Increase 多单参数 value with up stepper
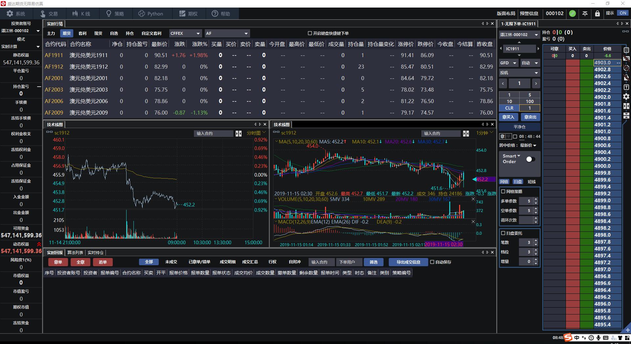The height and width of the screenshot is (344, 631). (x=536, y=199)
